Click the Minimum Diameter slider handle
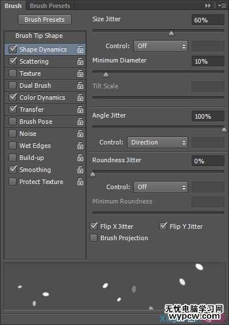 106,75
